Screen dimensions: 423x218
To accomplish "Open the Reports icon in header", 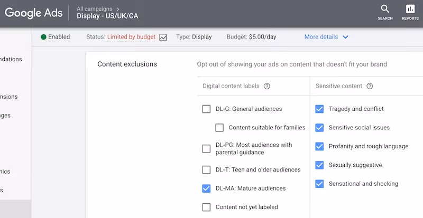I will 410,12.
